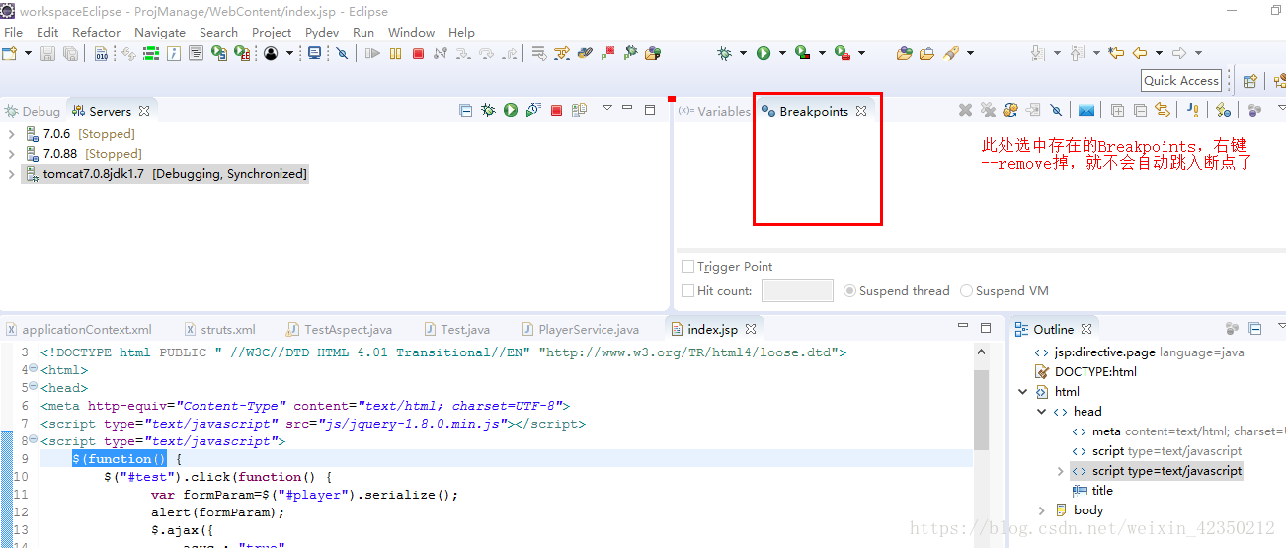Switch to the Debug view tab

tap(33, 111)
